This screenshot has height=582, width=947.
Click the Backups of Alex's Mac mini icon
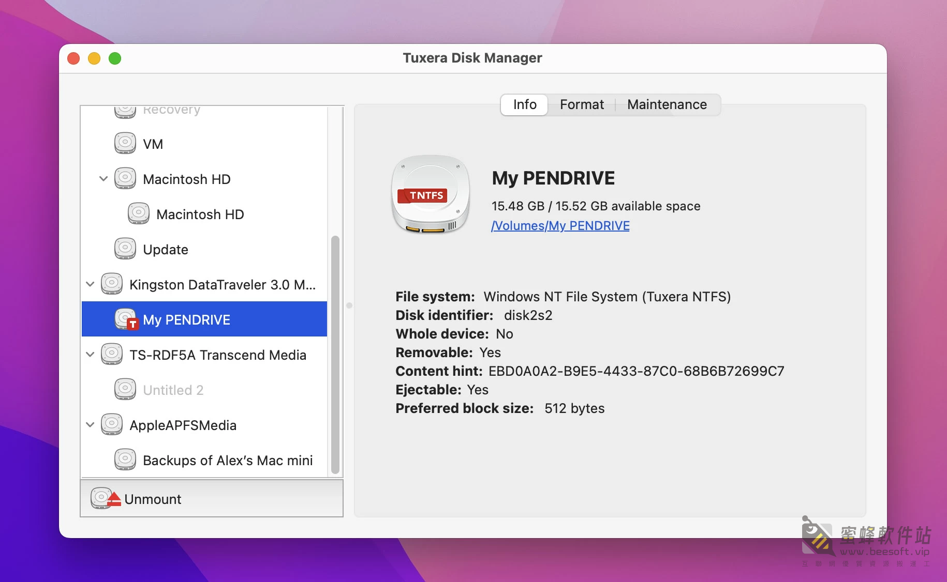125,460
